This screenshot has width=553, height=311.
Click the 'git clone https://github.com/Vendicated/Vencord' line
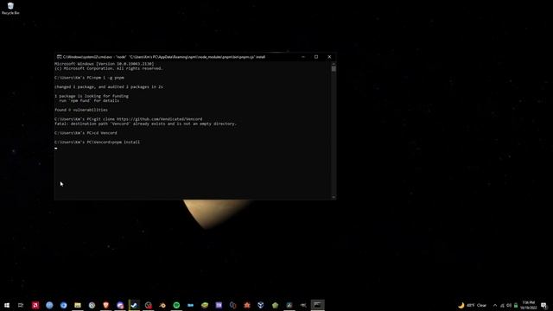coord(129,119)
